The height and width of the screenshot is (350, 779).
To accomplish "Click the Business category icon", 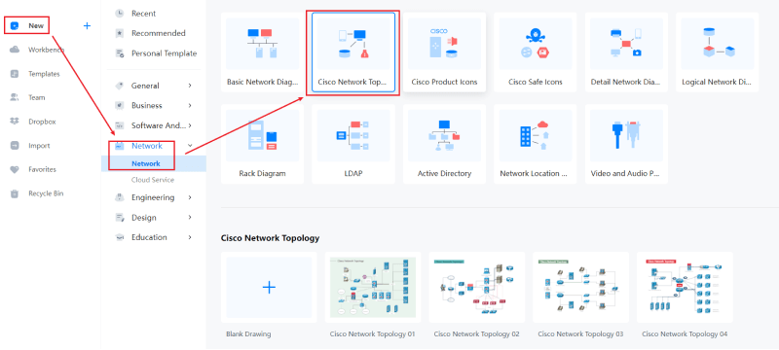I will [x=119, y=106].
